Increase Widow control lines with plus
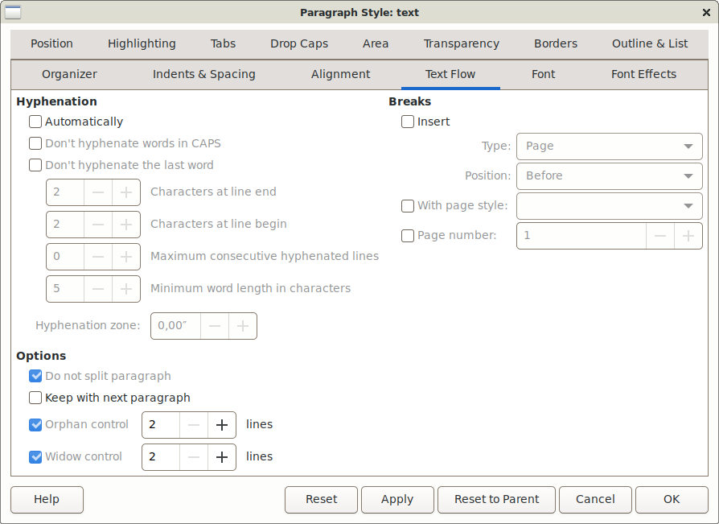Viewport: 719px width, 524px height. [x=222, y=457]
